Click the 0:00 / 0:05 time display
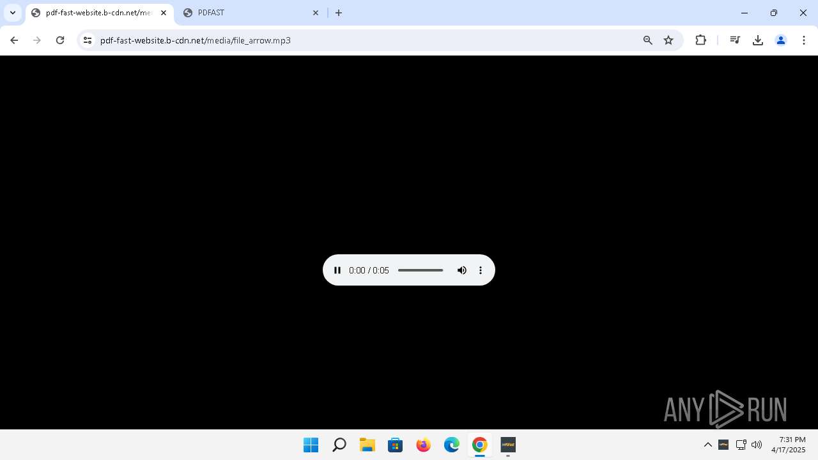The image size is (818, 460). point(369,270)
